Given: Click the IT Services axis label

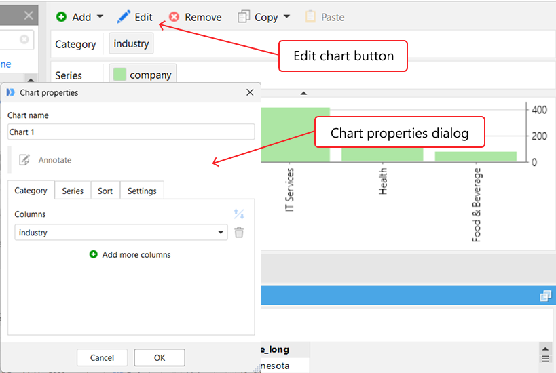Looking at the screenshot, I should click(290, 190).
